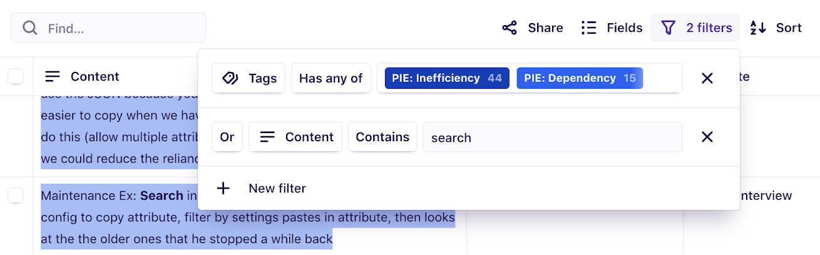Open the Content field selector in filter
This screenshot has height=255, width=820.
(x=295, y=137)
